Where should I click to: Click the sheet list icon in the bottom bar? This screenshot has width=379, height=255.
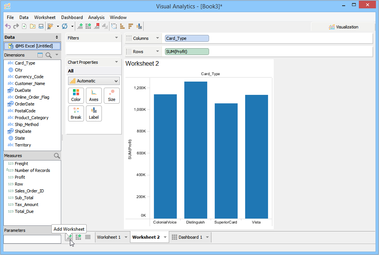point(88,237)
